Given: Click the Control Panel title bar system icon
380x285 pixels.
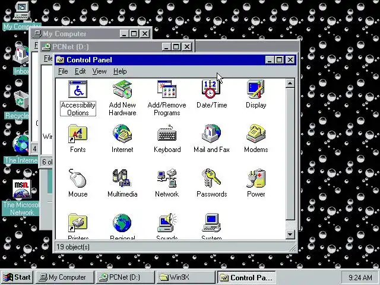Looking at the screenshot, I should point(60,60).
